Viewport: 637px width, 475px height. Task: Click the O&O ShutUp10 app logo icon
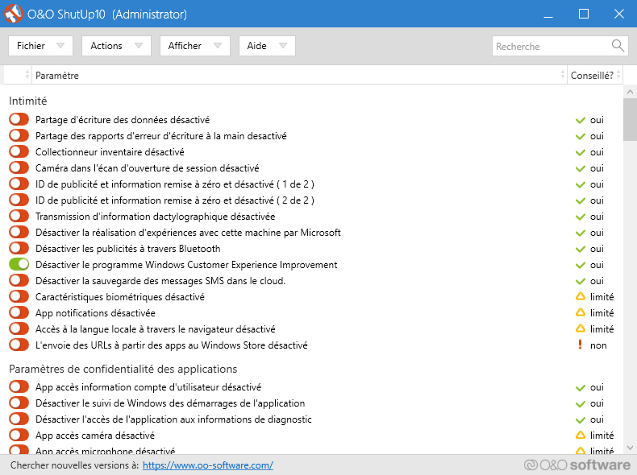click(x=14, y=14)
